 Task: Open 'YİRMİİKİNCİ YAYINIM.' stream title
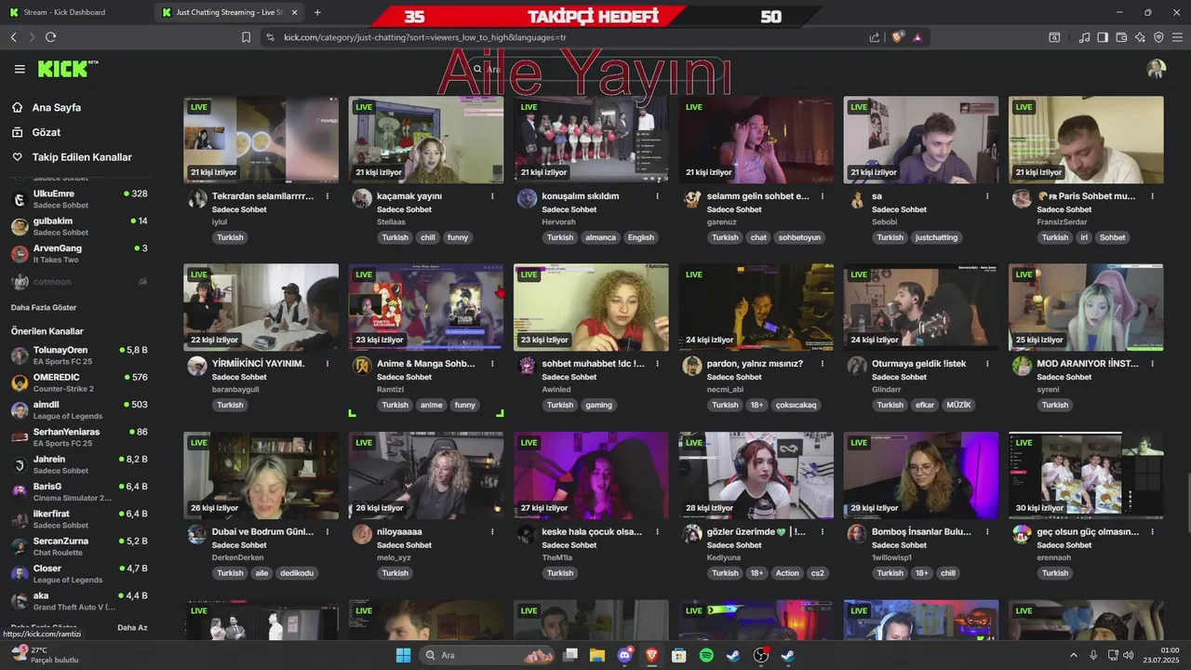pyautogui.click(x=258, y=364)
